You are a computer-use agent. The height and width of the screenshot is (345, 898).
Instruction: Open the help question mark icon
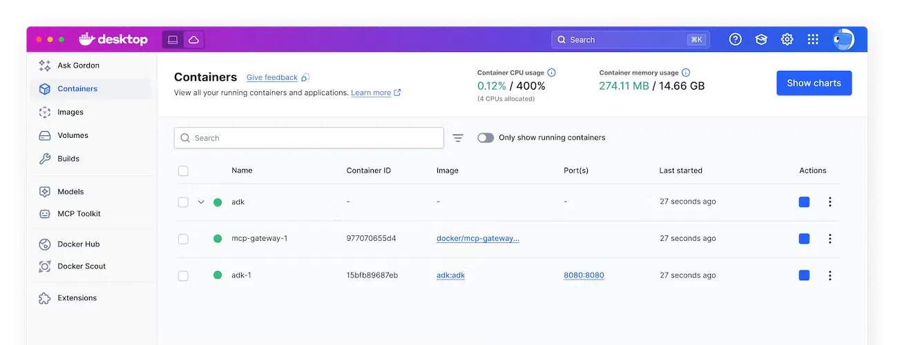736,40
